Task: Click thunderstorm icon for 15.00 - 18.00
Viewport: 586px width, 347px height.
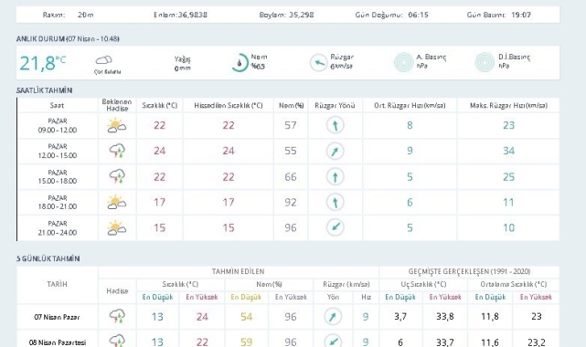Action: (x=117, y=176)
